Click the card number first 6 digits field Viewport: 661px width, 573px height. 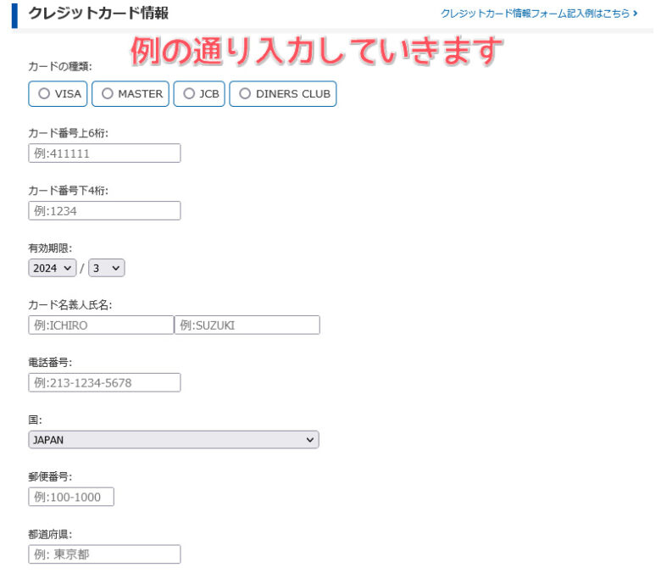(x=104, y=153)
